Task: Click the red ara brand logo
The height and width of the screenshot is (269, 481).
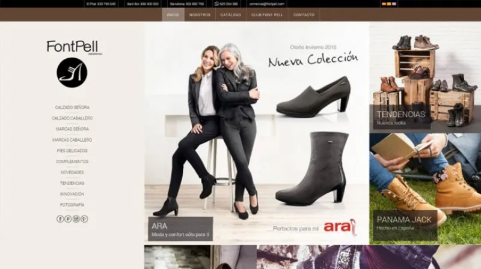Action: pyautogui.click(x=340, y=227)
